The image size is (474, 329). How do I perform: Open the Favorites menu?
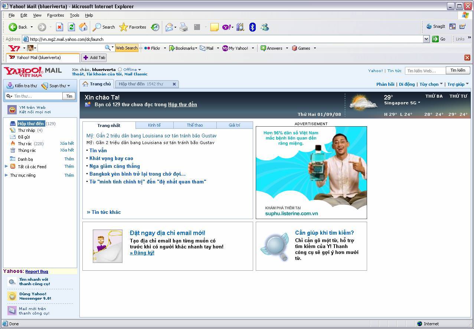[x=55, y=15]
